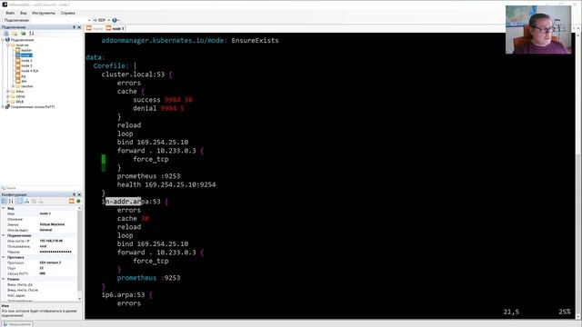Toggle categorized view in Конфигурация toolbar
The image size is (582, 327).
(4, 201)
